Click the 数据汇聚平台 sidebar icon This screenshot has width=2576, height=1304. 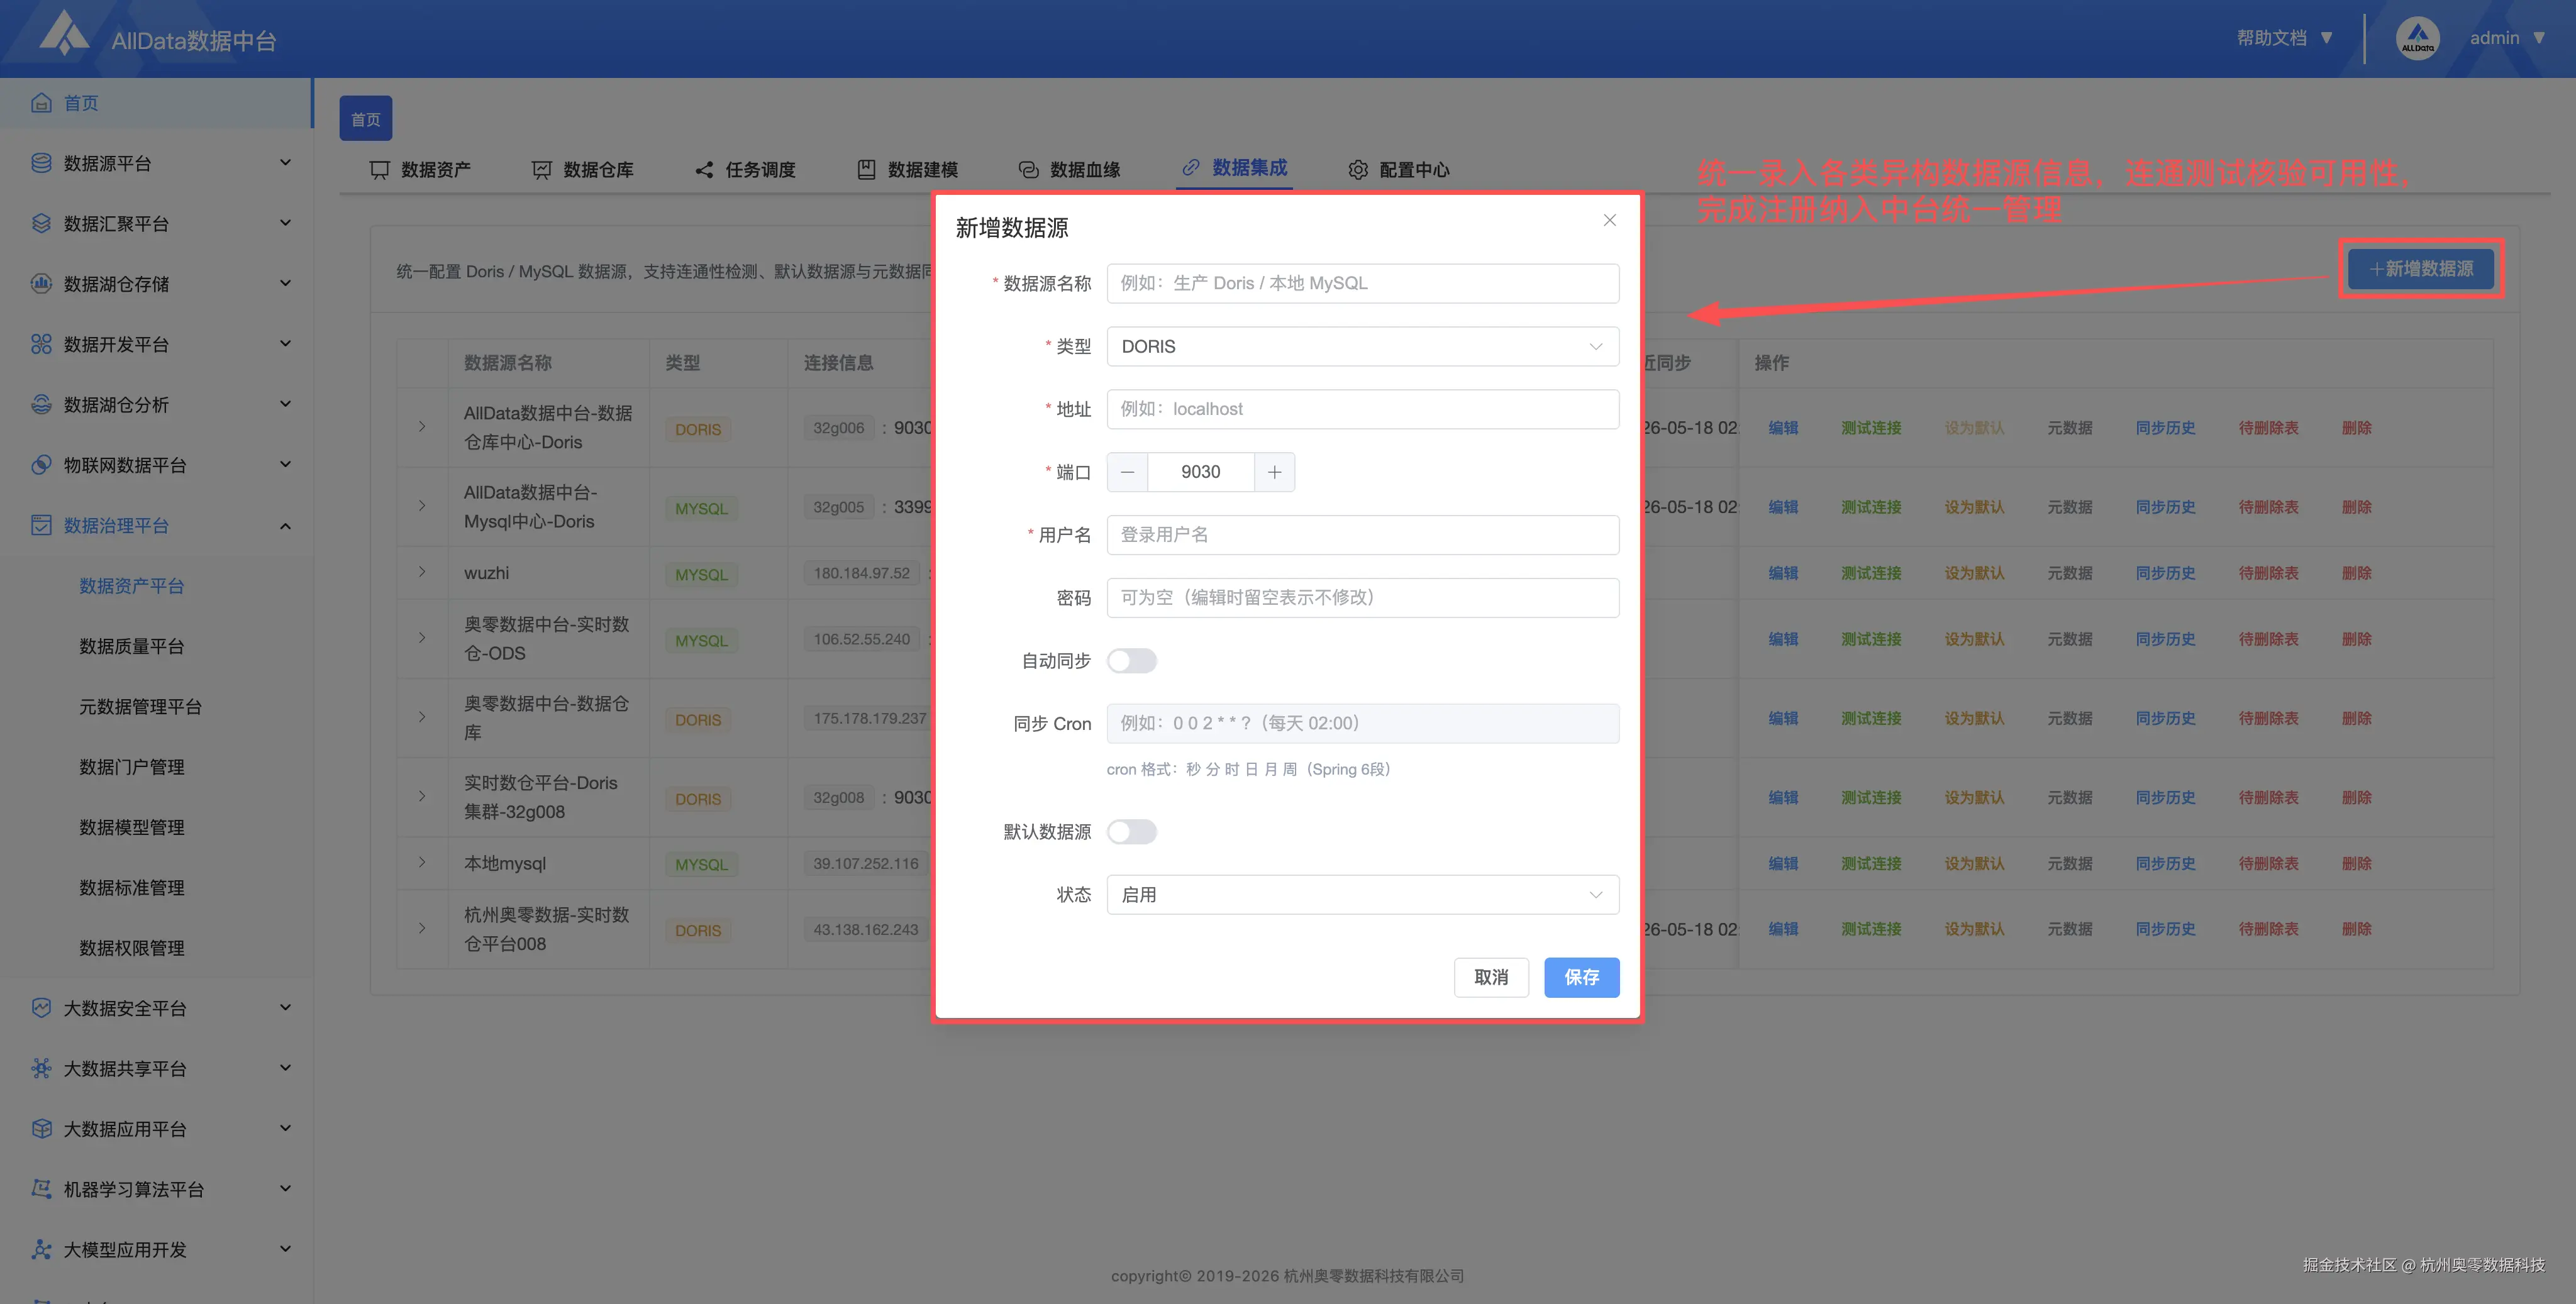click(x=41, y=223)
